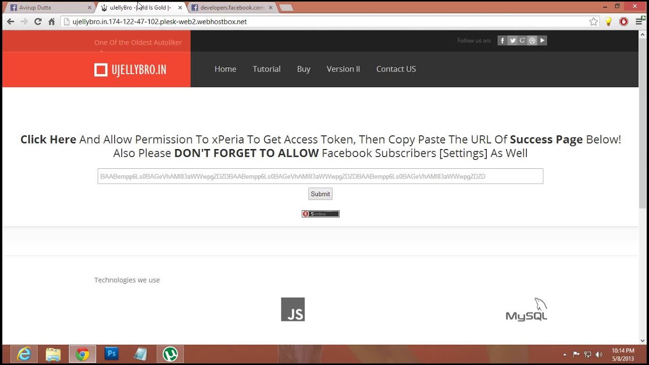Open File Explorer from taskbar
Screen dimensions: 649x365
tap(53, 354)
